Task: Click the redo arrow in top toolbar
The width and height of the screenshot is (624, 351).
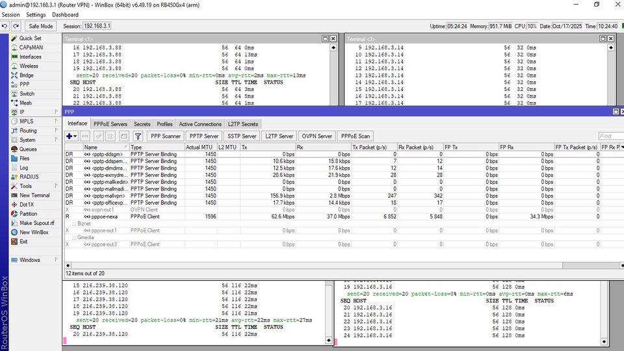Action: [x=16, y=26]
